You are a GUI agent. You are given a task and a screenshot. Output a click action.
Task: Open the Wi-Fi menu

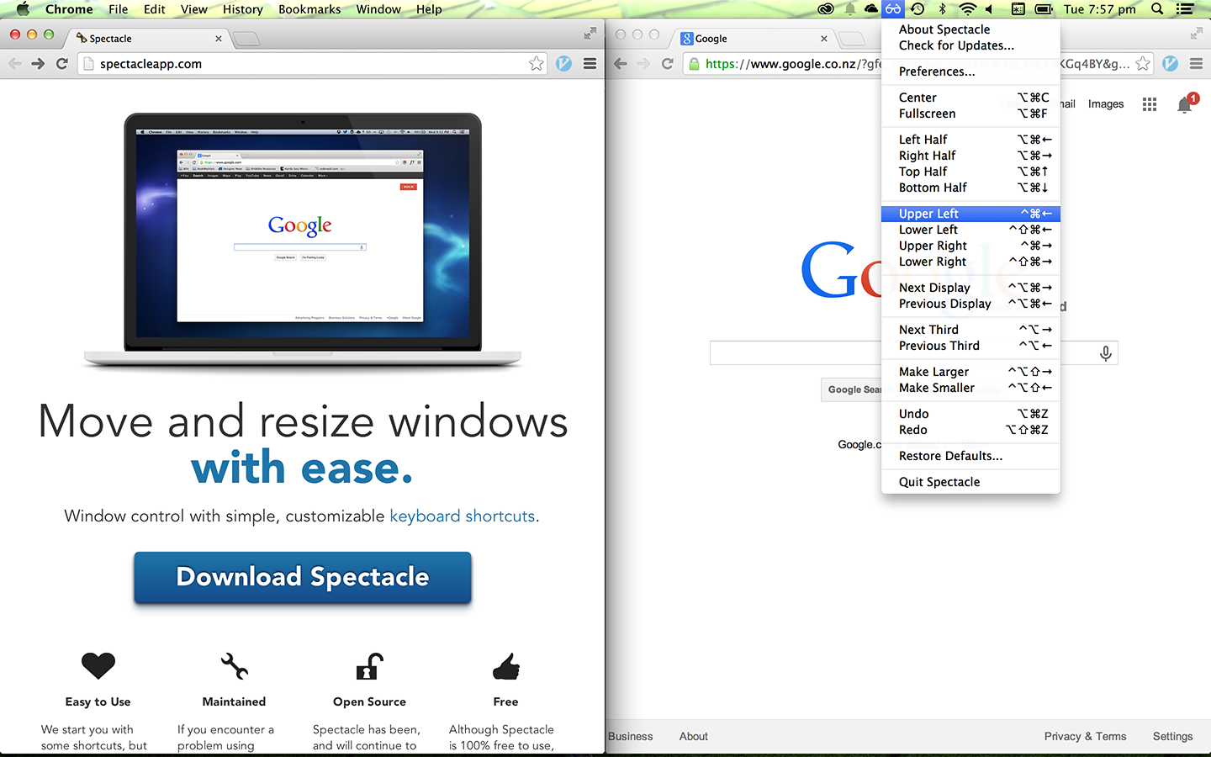968,9
